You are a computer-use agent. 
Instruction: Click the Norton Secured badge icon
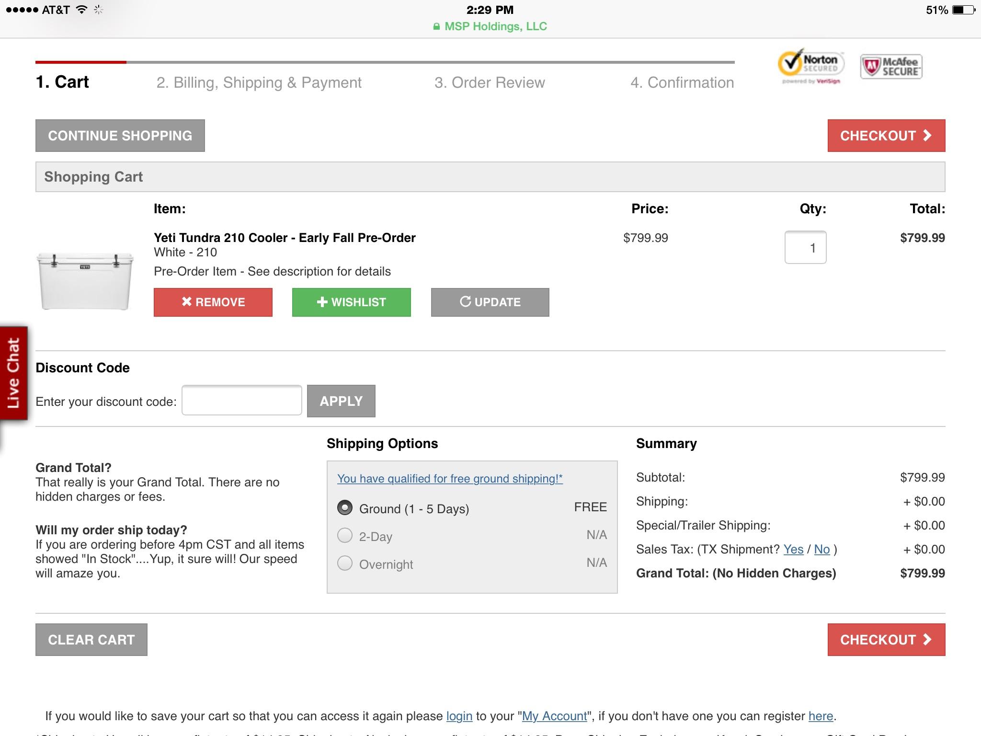810,66
